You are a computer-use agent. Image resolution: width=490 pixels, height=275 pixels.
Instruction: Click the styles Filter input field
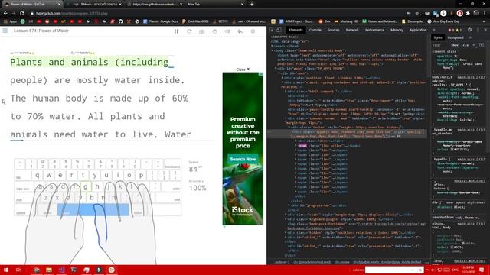(x=440, y=45)
